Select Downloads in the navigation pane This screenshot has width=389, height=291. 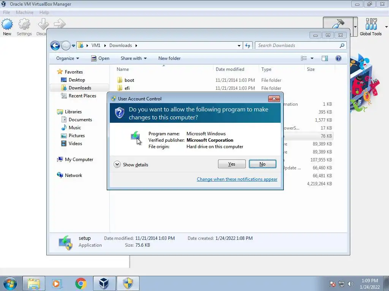[80, 88]
